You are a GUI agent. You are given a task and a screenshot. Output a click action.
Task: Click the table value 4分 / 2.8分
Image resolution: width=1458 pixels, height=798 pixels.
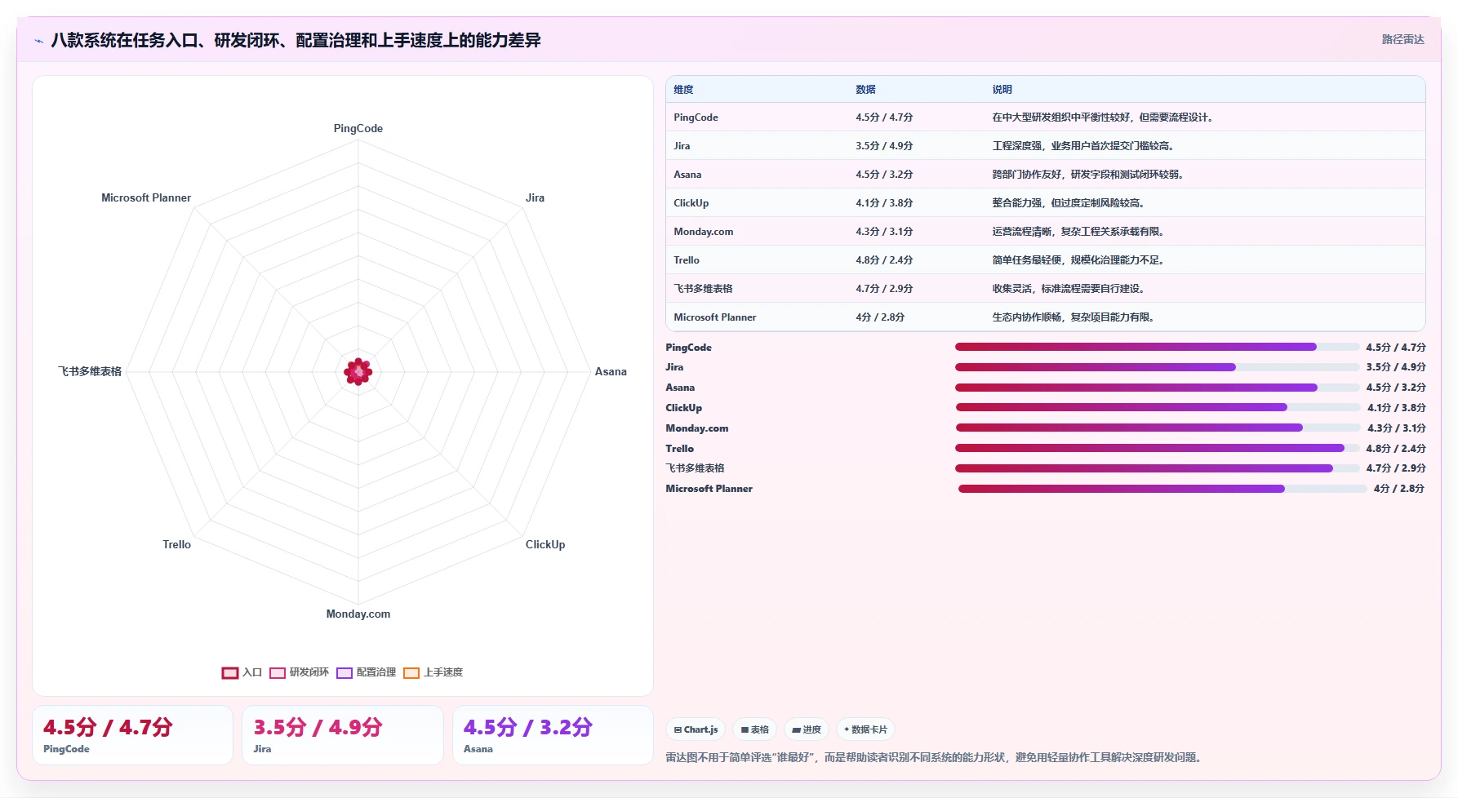coord(880,317)
